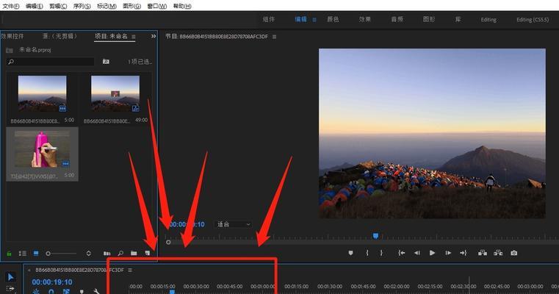559x294 pixels.
Task: Open timeline display settings wrench
Action: (96, 292)
